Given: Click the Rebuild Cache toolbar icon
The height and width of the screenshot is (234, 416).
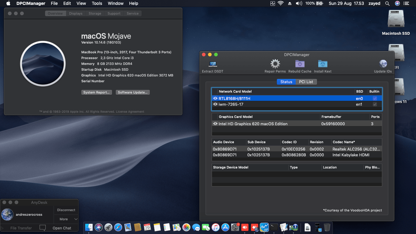Looking at the screenshot, I should coord(300,64).
